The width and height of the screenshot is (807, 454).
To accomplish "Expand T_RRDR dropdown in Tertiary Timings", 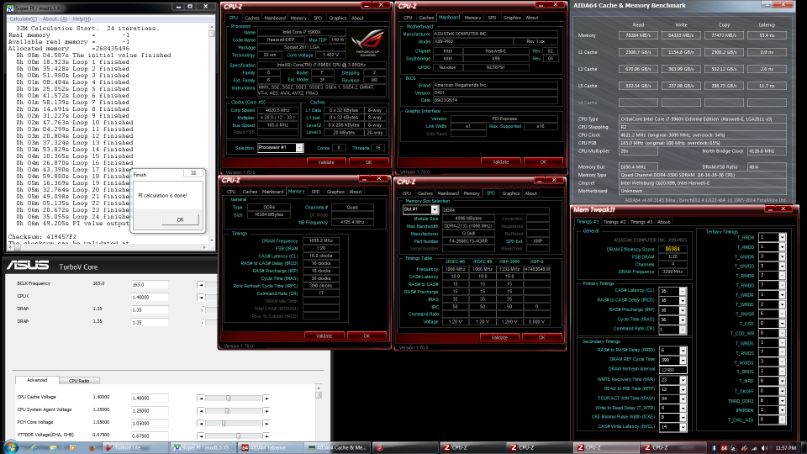I will coord(782,237).
